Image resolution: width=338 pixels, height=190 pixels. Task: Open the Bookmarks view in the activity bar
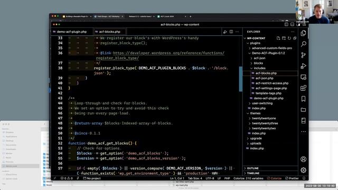pos(303,99)
